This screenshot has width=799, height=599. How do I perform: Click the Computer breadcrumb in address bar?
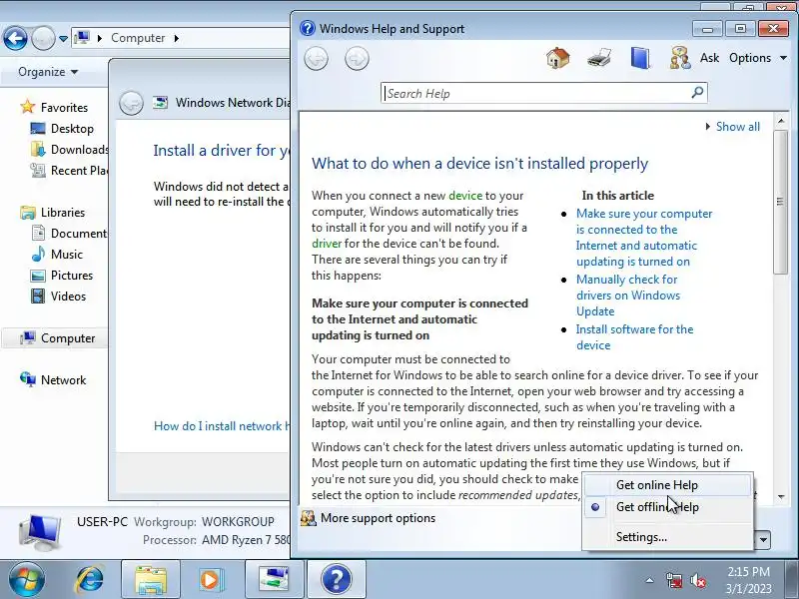click(x=138, y=38)
